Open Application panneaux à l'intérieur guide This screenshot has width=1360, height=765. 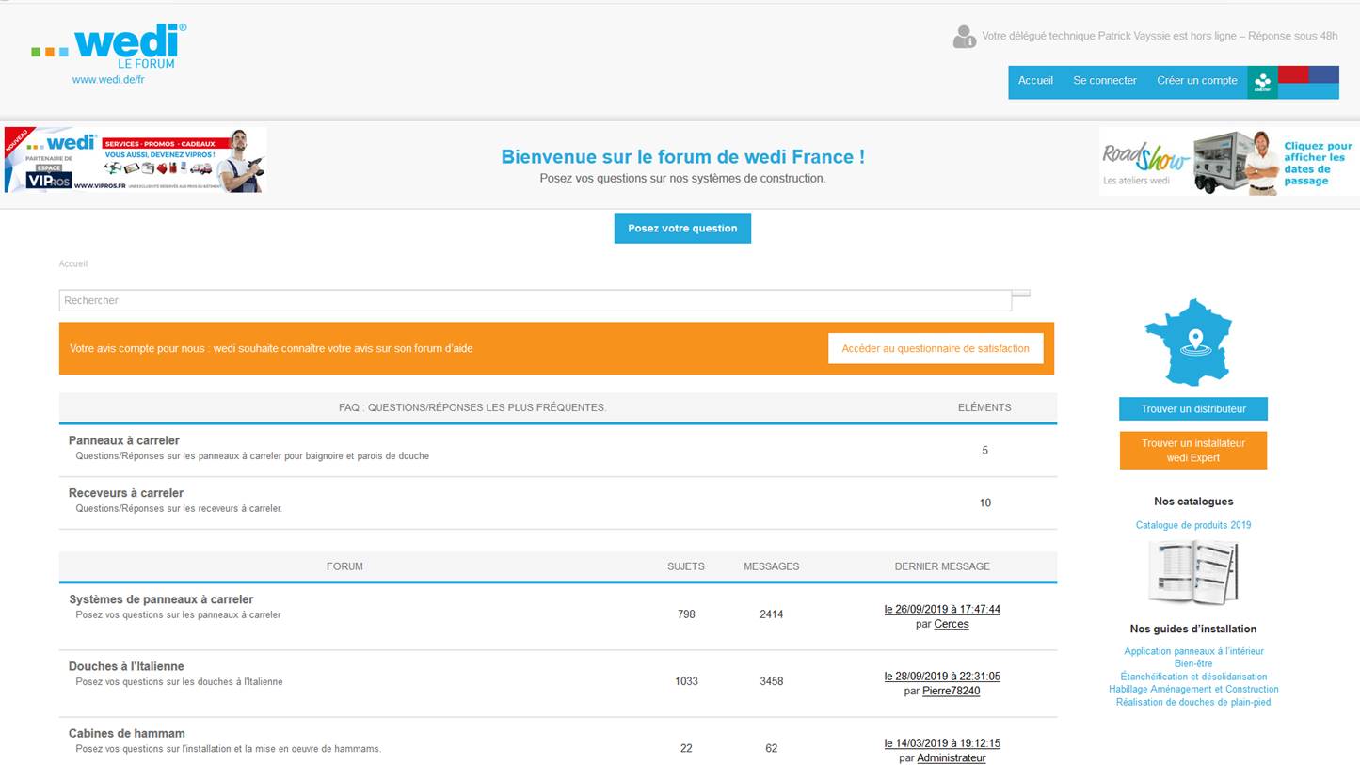pos(1193,651)
